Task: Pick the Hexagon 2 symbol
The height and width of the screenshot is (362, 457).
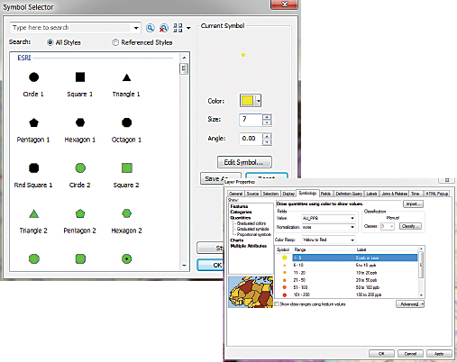Action: coord(127,213)
